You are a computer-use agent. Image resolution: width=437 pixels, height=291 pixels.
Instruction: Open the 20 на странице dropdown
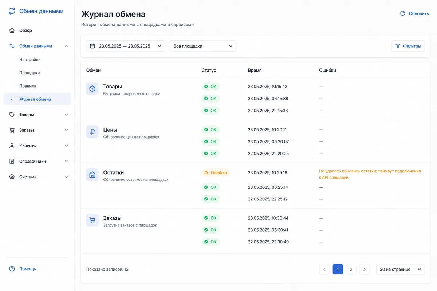(x=400, y=269)
